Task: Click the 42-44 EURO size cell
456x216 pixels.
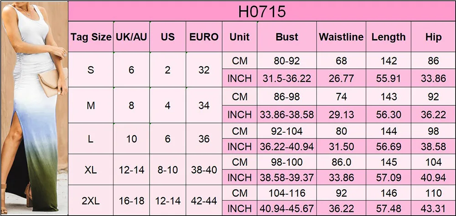Action: [204, 201]
